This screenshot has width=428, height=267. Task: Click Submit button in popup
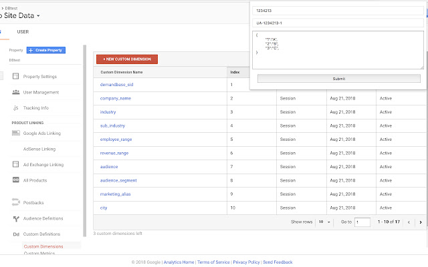[339, 79]
